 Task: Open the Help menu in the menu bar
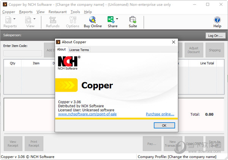click(x=88, y=12)
